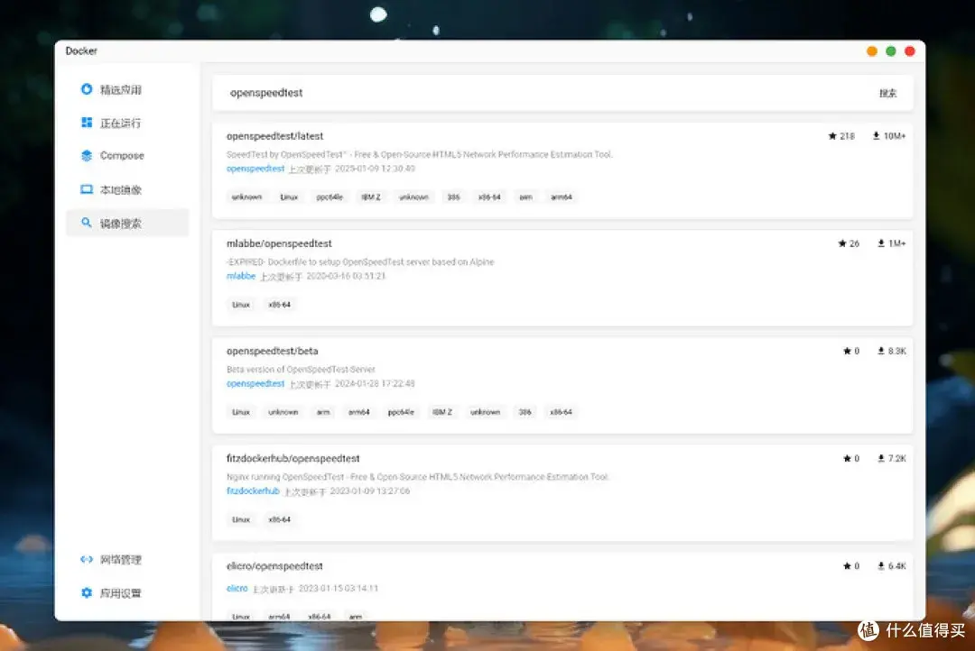Close Docker window with red button
Screen dimensions: 975x651
coord(910,50)
